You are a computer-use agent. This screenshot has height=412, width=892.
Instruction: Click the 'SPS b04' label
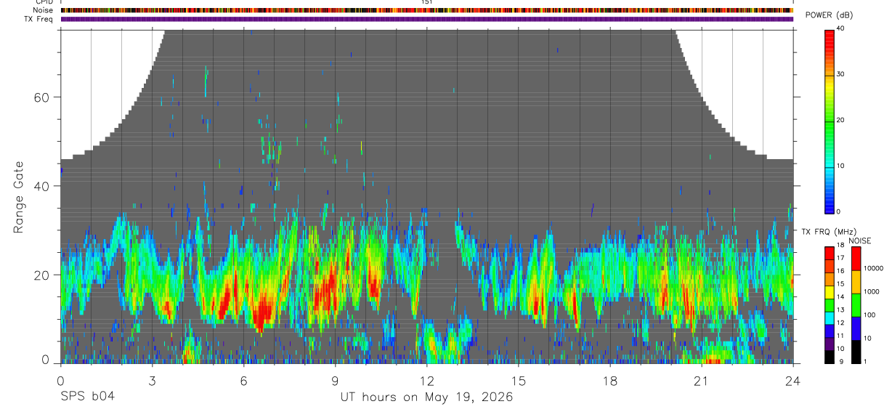coord(87,397)
